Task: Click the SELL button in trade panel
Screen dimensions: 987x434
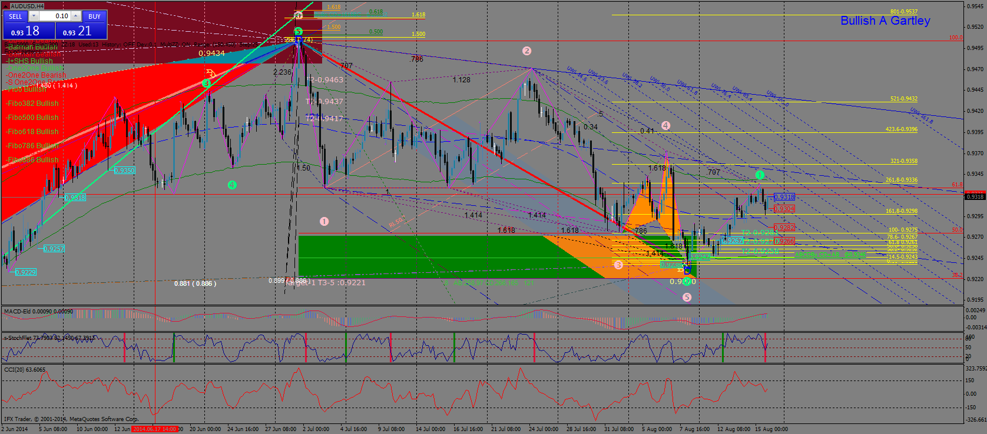Action: click(x=15, y=16)
